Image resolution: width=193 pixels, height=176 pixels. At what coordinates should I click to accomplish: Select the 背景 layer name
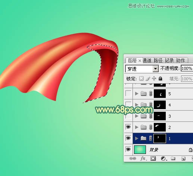(154, 150)
